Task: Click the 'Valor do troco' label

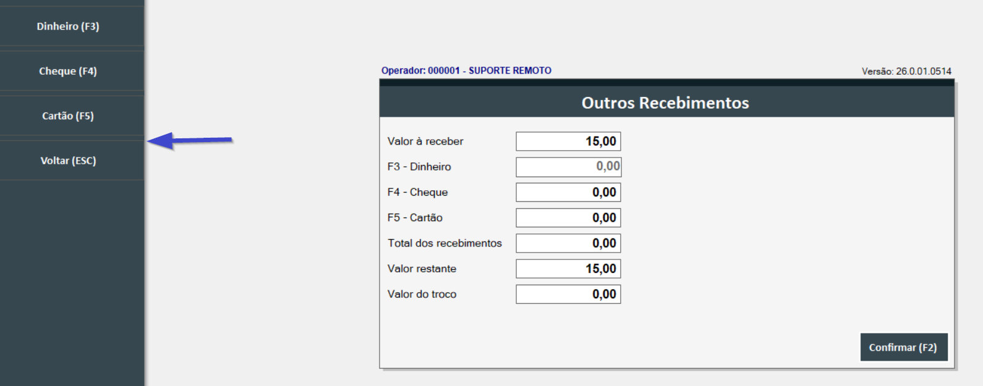Action: [422, 294]
